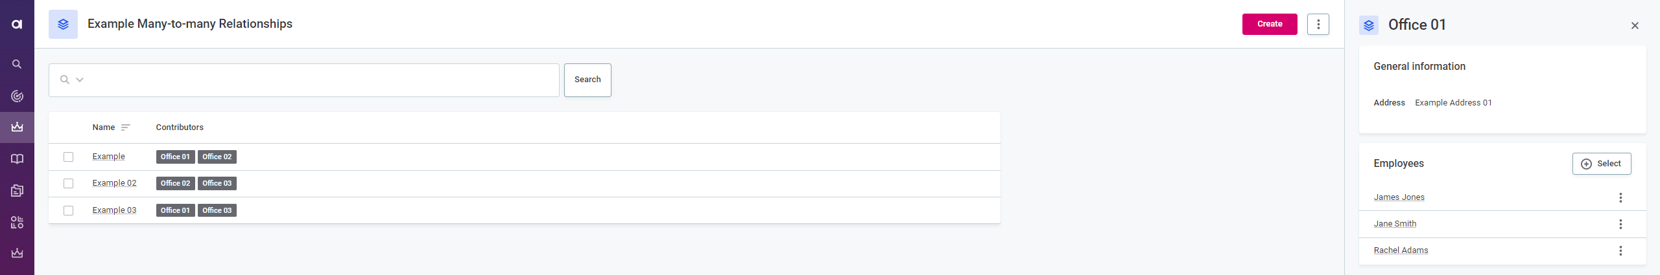The image size is (1660, 275).
Task: Tick the checkbox for the Example row
Action: [69, 157]
